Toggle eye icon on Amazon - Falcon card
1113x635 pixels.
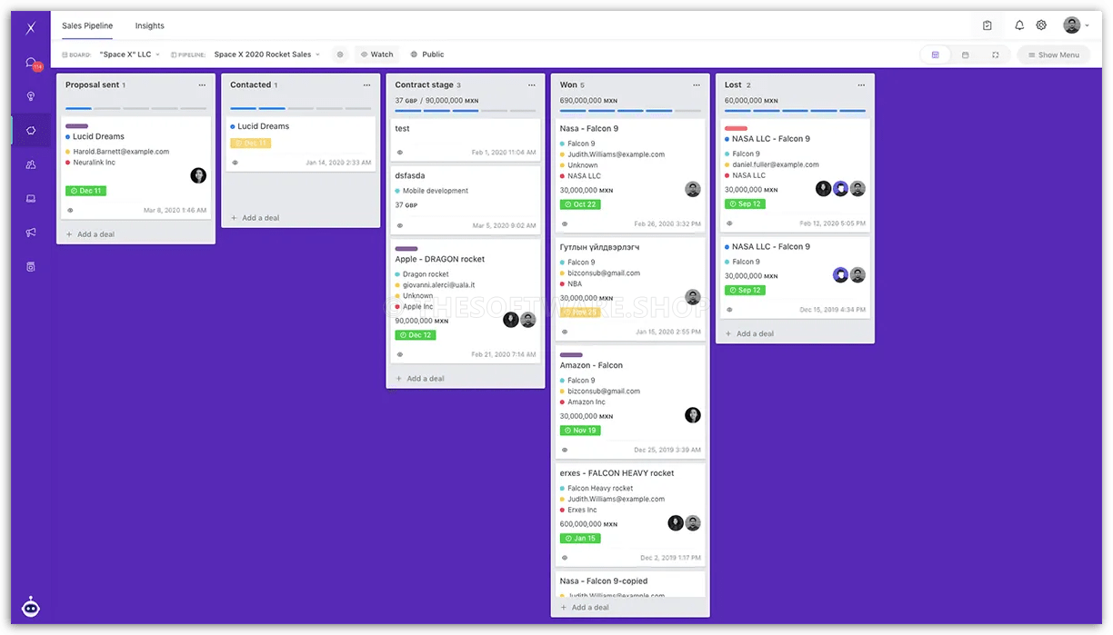(565, 450)
